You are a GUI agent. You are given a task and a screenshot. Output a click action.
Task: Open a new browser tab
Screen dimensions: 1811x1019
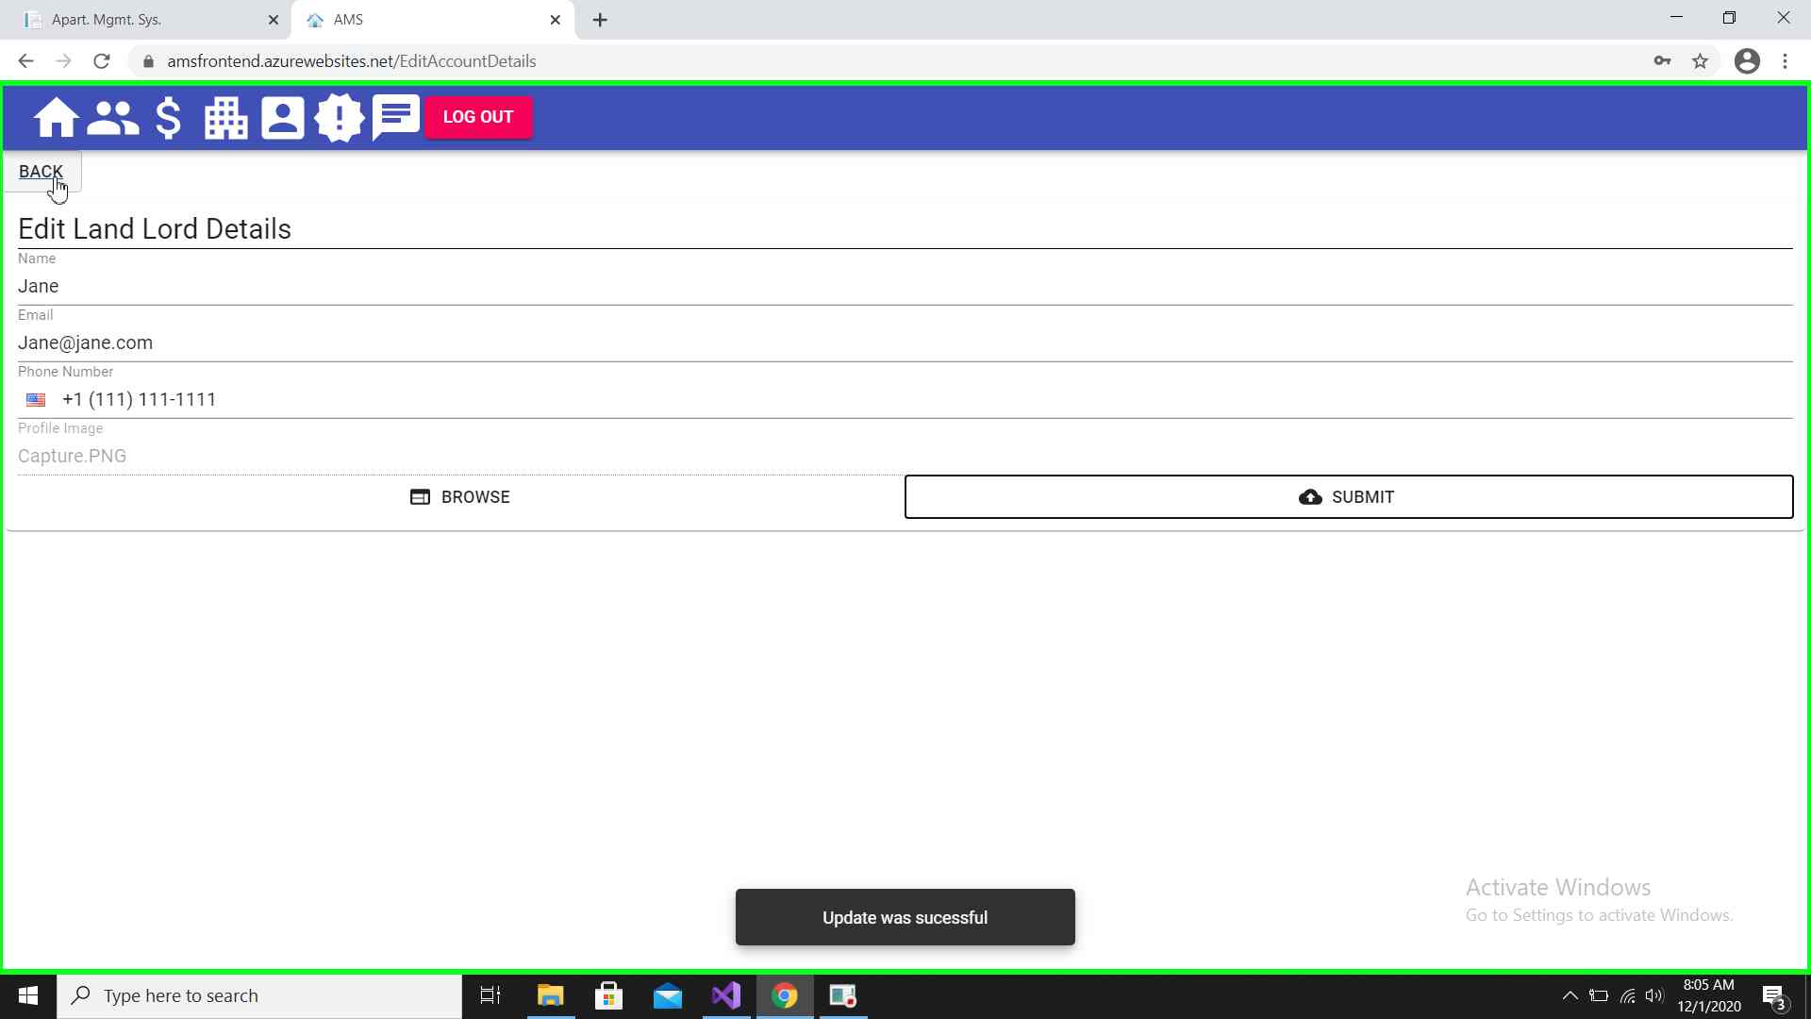[600, 20]
